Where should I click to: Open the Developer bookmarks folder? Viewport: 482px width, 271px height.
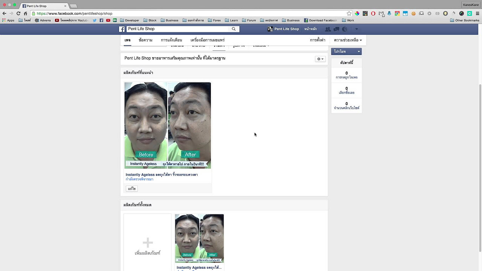129,20
